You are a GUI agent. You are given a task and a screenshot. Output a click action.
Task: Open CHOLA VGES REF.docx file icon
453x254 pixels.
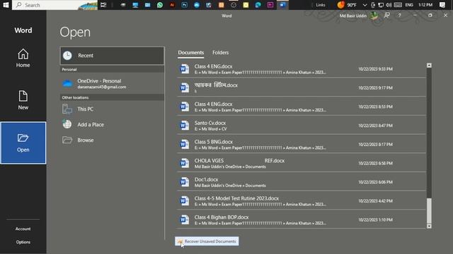tap(184, 163)
